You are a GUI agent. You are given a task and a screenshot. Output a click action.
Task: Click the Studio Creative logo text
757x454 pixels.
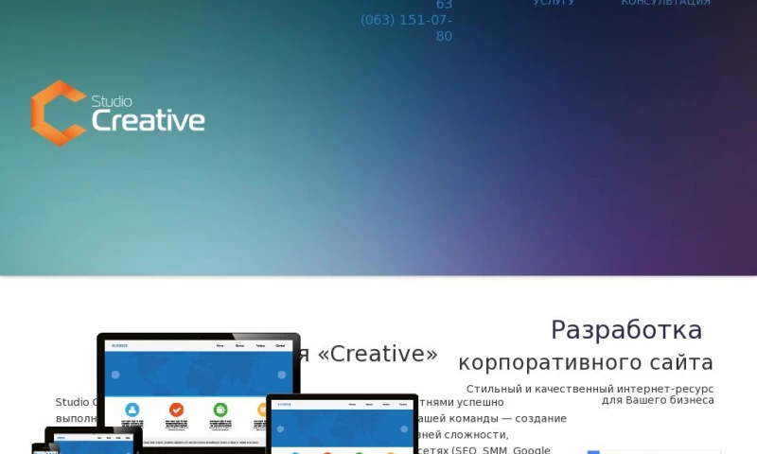[148, 114]
